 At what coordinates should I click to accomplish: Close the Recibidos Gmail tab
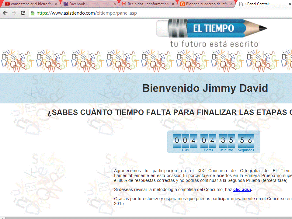click(x=173, y=4)
